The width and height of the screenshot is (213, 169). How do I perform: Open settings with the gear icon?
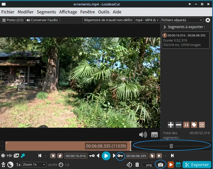pyautogui.click(x=208, y=20)
